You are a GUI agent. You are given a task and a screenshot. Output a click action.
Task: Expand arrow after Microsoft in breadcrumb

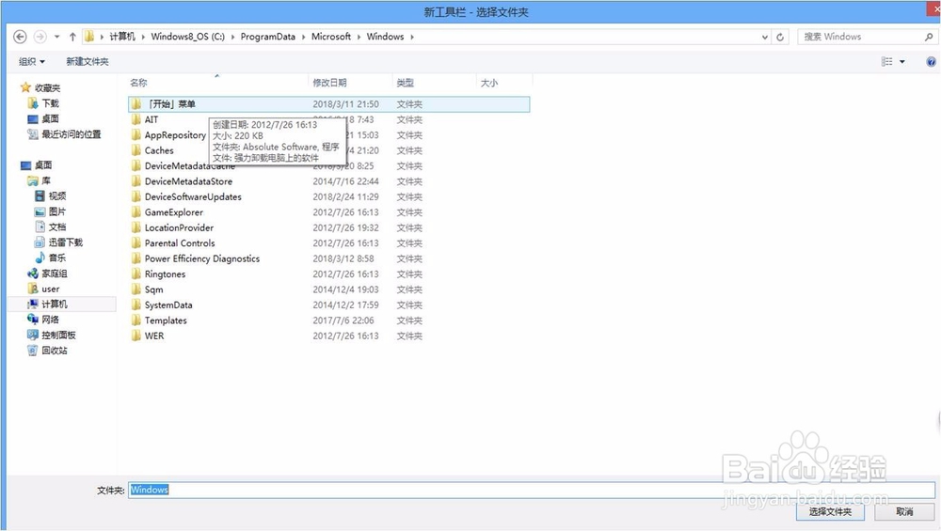click(x=359, y=37)
